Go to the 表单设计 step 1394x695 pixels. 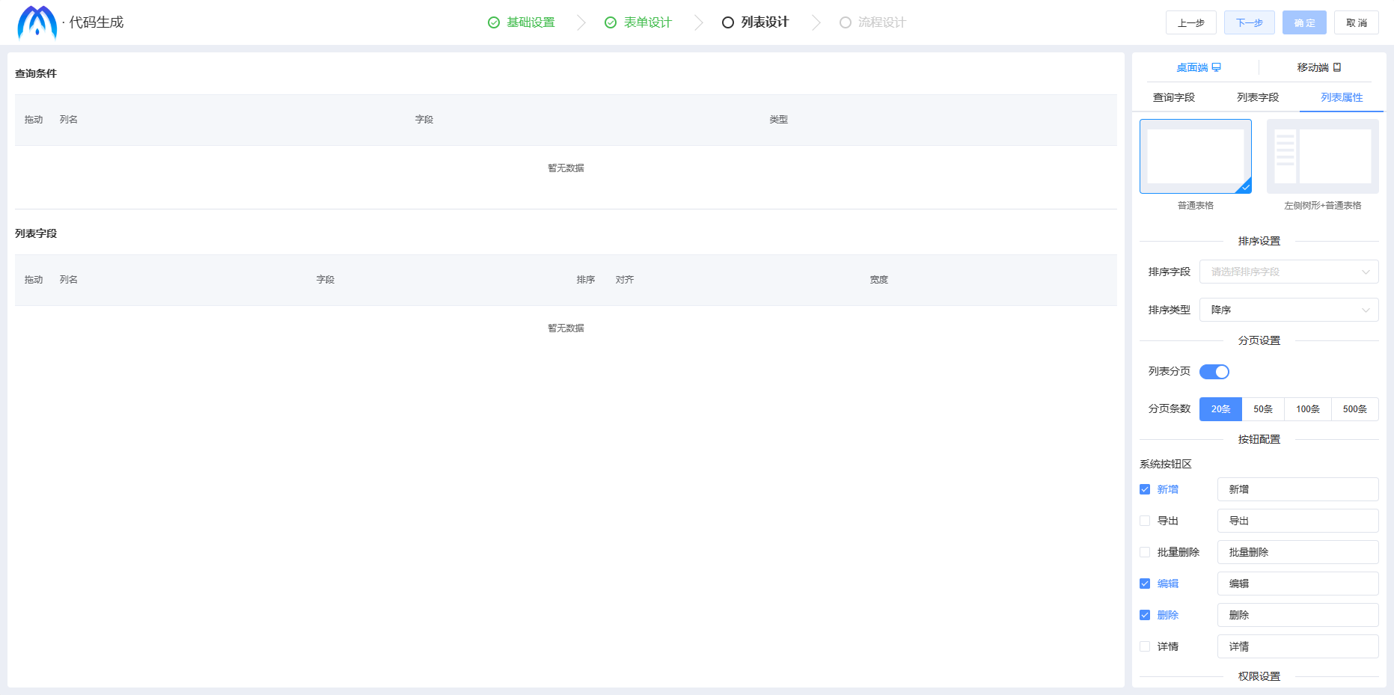tap(648, 22)
